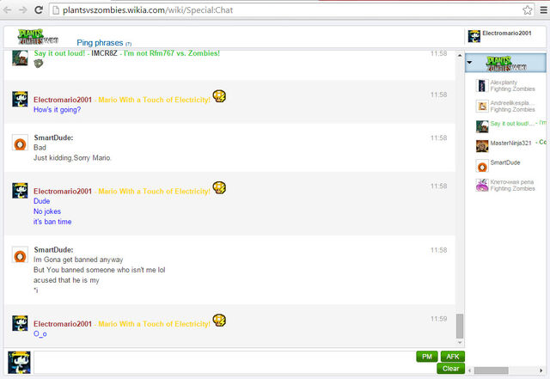The width and height of the screenshot is (550, 379).
Task: Click the mushroom badge on the 'Dude' message
Action: click(219, 187)
